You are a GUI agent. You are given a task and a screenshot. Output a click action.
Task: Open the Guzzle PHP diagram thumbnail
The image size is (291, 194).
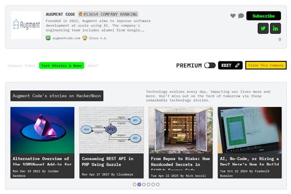111,130
